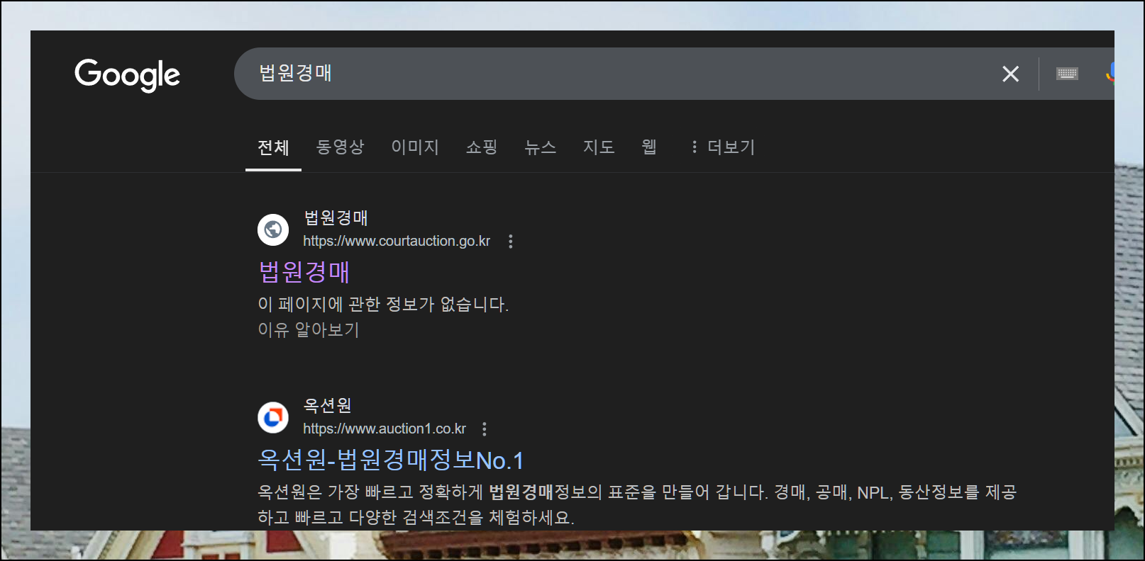Open the 쇼핑 tab
The image size is (1145, 561).
tap(482, 147)
